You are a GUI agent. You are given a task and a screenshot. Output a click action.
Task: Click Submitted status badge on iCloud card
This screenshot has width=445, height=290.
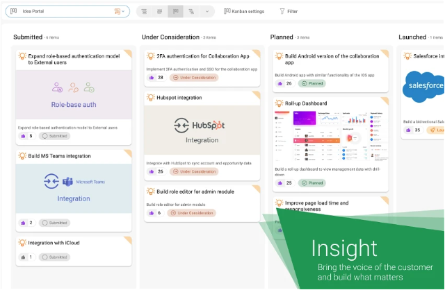point(54,257)
